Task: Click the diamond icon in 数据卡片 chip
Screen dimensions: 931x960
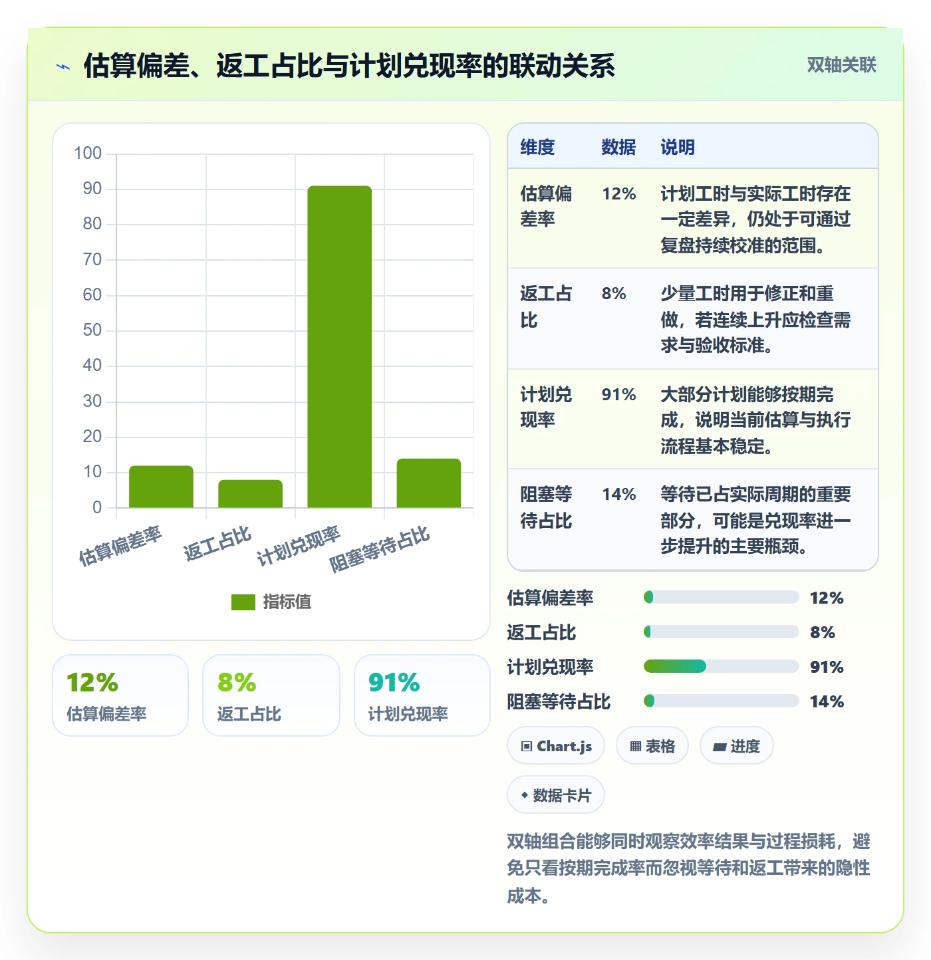Action: [x=525, y=795]
